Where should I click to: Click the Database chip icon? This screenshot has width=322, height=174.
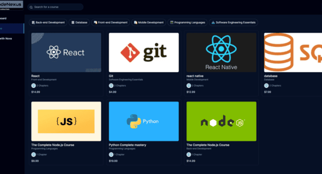pyautogui.click(x=73, y=22)
